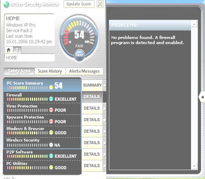Click the arrow beside SUMMARY

tap(104, 85)
